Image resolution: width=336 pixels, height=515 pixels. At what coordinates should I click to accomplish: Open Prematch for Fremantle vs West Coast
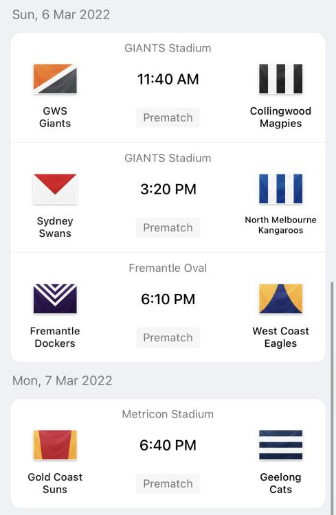pos(168,338)
